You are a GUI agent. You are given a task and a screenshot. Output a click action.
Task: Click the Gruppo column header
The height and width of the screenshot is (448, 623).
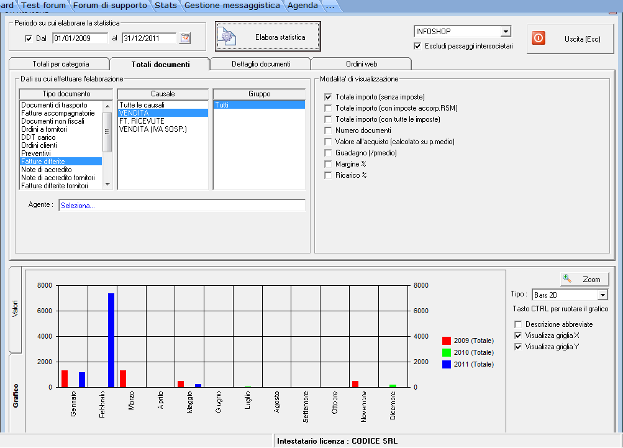(260, 94)
